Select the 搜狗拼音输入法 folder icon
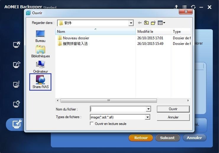Image resolution: width=219 pixels, height=153 pixels. point(60,43)
